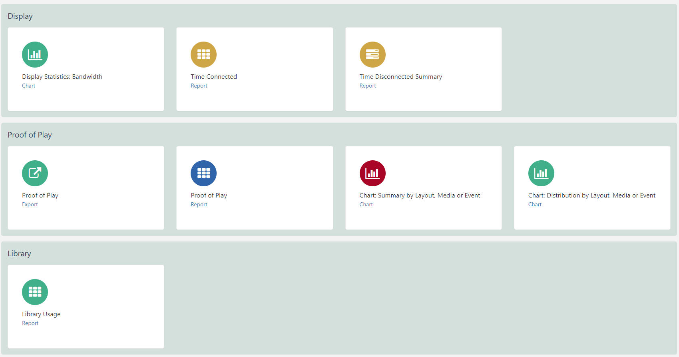Open the Display Statistics: Bandwidth title

click(x=62, y=77)
